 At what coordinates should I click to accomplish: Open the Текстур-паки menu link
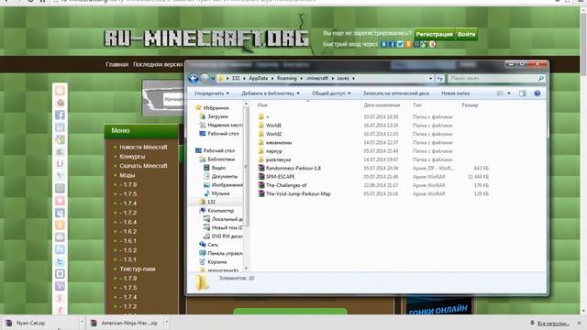pos(138,269)
